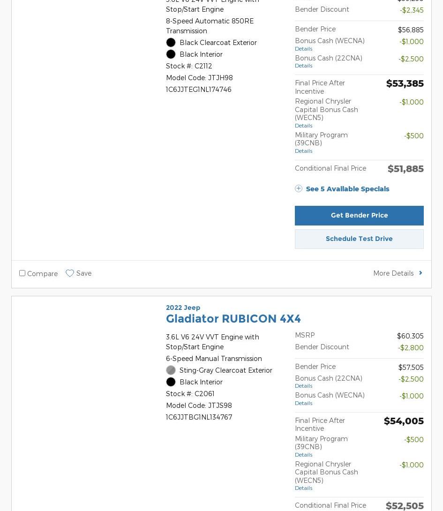Click the Black Interior swatch for stock C2112
Viewport: 443px width, 511px height.
coord(171,54)
